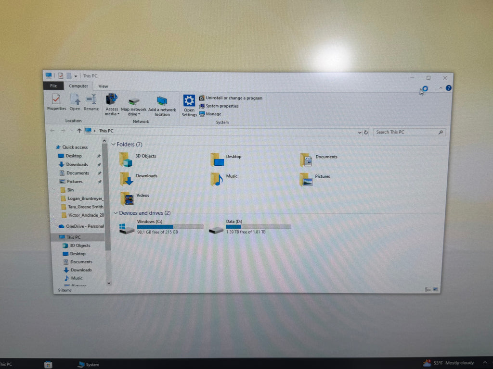Open the Map network drive dropdown

(x=134, y=106)
